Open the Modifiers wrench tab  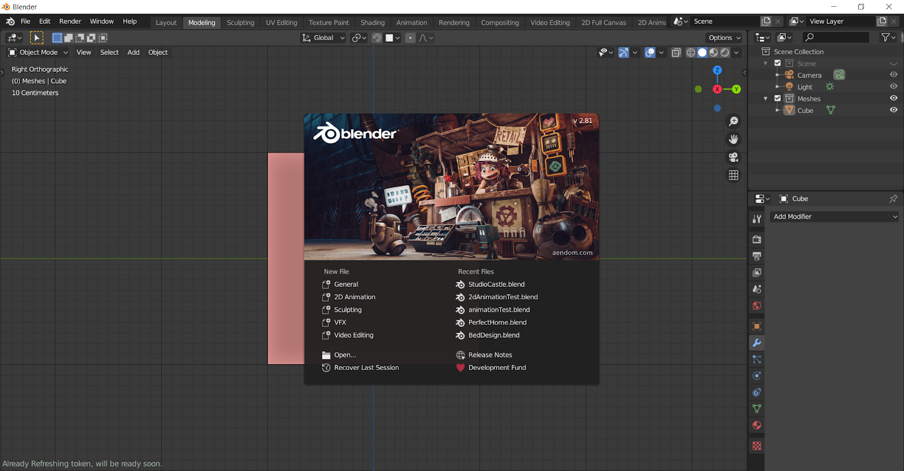[757, 343]
